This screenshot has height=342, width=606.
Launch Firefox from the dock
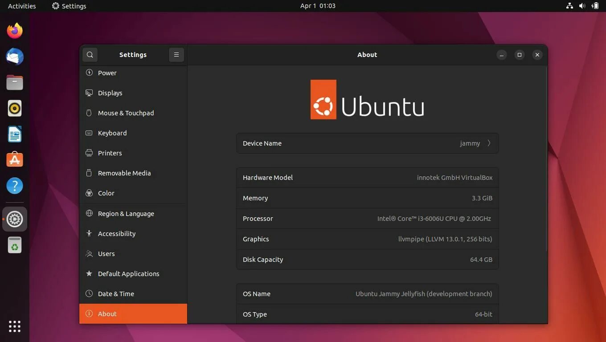coord(15,31)
